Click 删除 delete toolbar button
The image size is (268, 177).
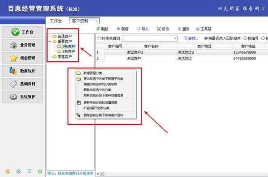(183, 29)
